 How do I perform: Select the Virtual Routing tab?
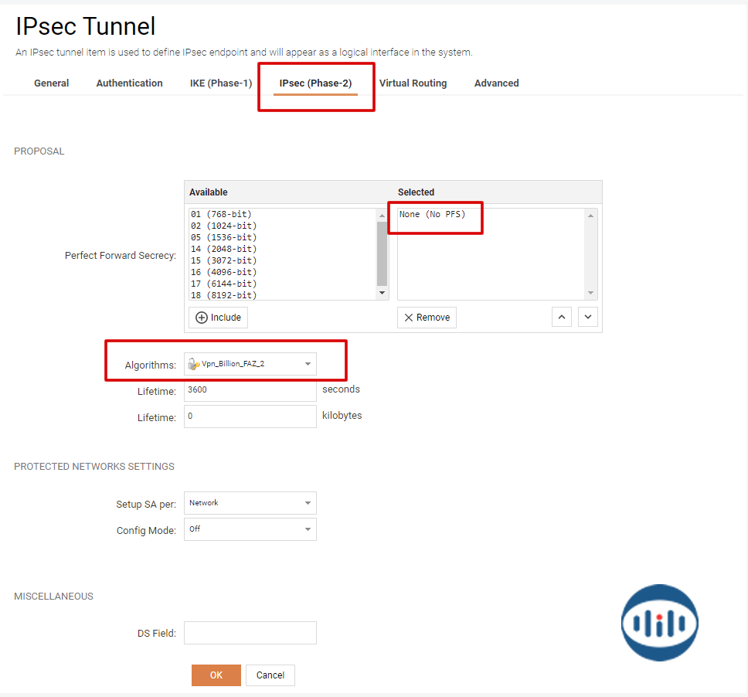coord(413,83)
